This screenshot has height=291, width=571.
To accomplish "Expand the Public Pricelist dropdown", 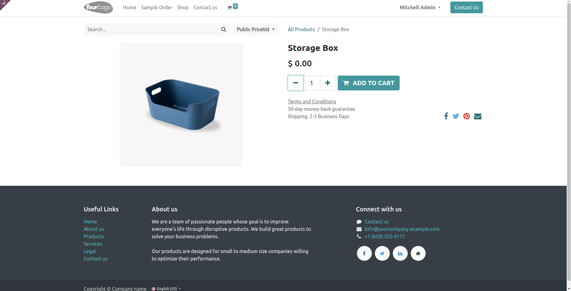I will tap(255, 29).
